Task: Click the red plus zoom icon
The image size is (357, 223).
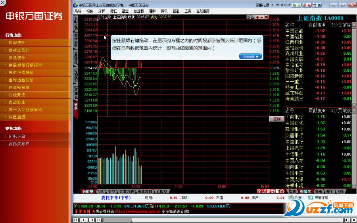Action: (257, 17)
